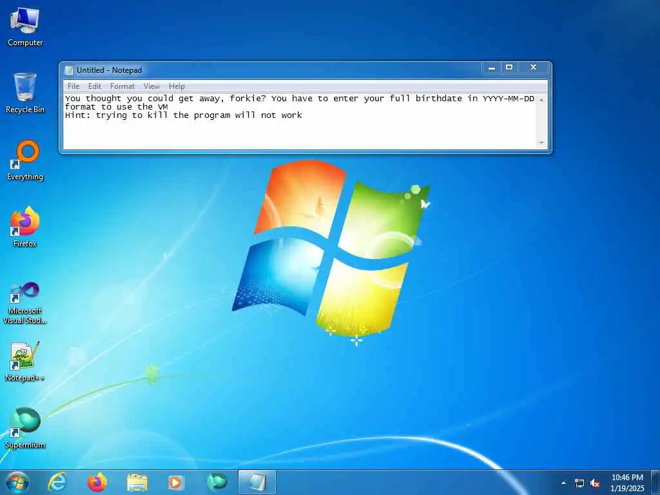Open the clock showing 10:46 PM
660x495 pixels.
tap(627, 483)
